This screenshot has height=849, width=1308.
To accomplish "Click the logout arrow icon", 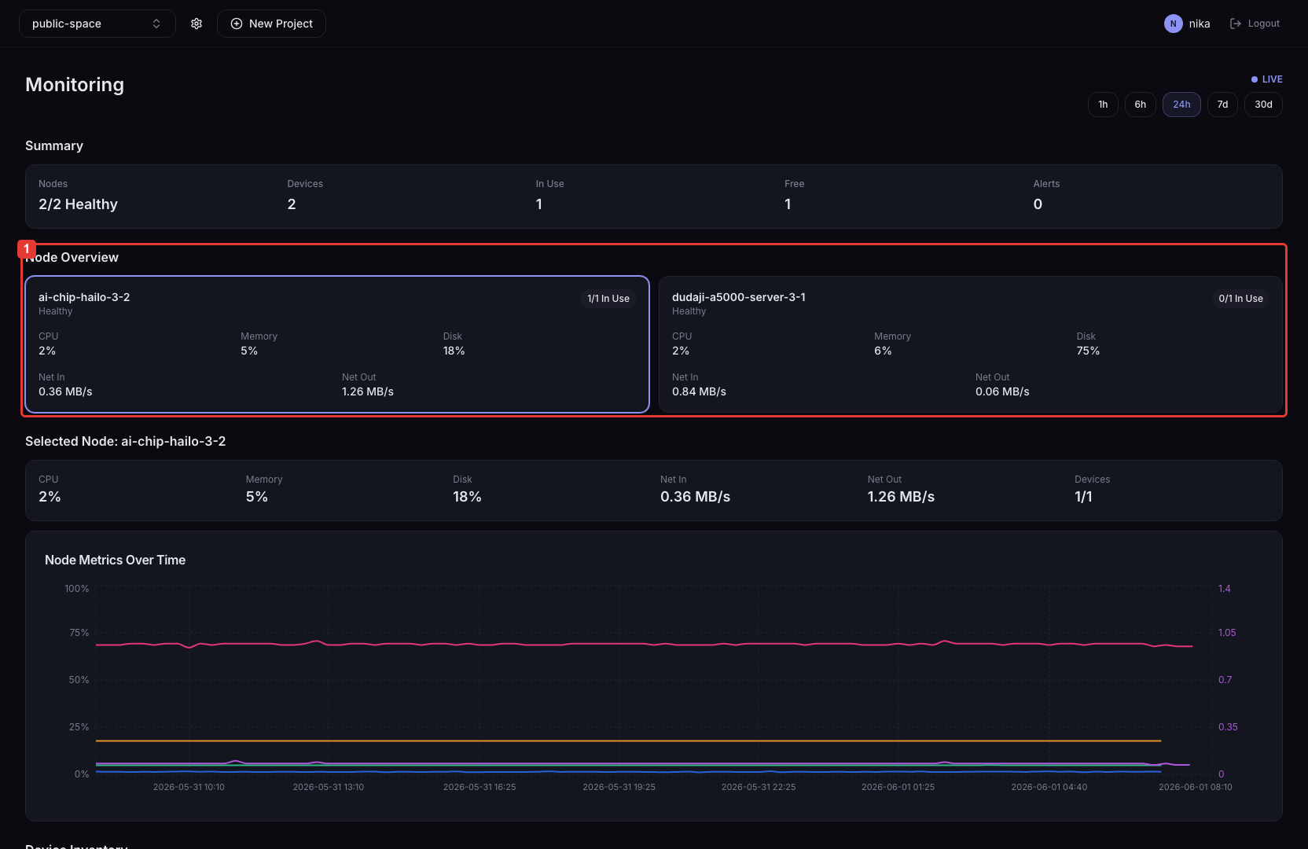I will (x=1235, y=24).
